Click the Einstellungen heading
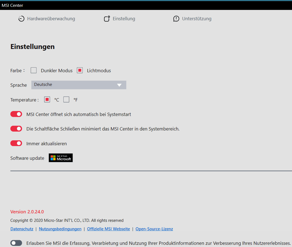The image size is (292, 247). (x=33, y=47)
